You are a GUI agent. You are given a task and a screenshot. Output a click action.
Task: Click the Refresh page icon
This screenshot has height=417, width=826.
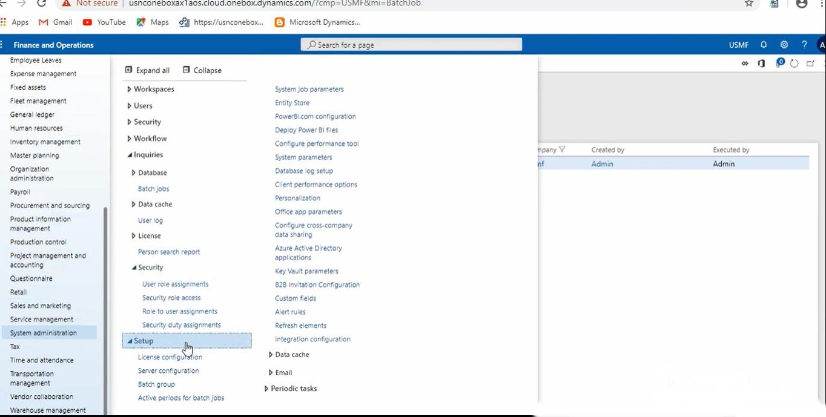[795, 64]
